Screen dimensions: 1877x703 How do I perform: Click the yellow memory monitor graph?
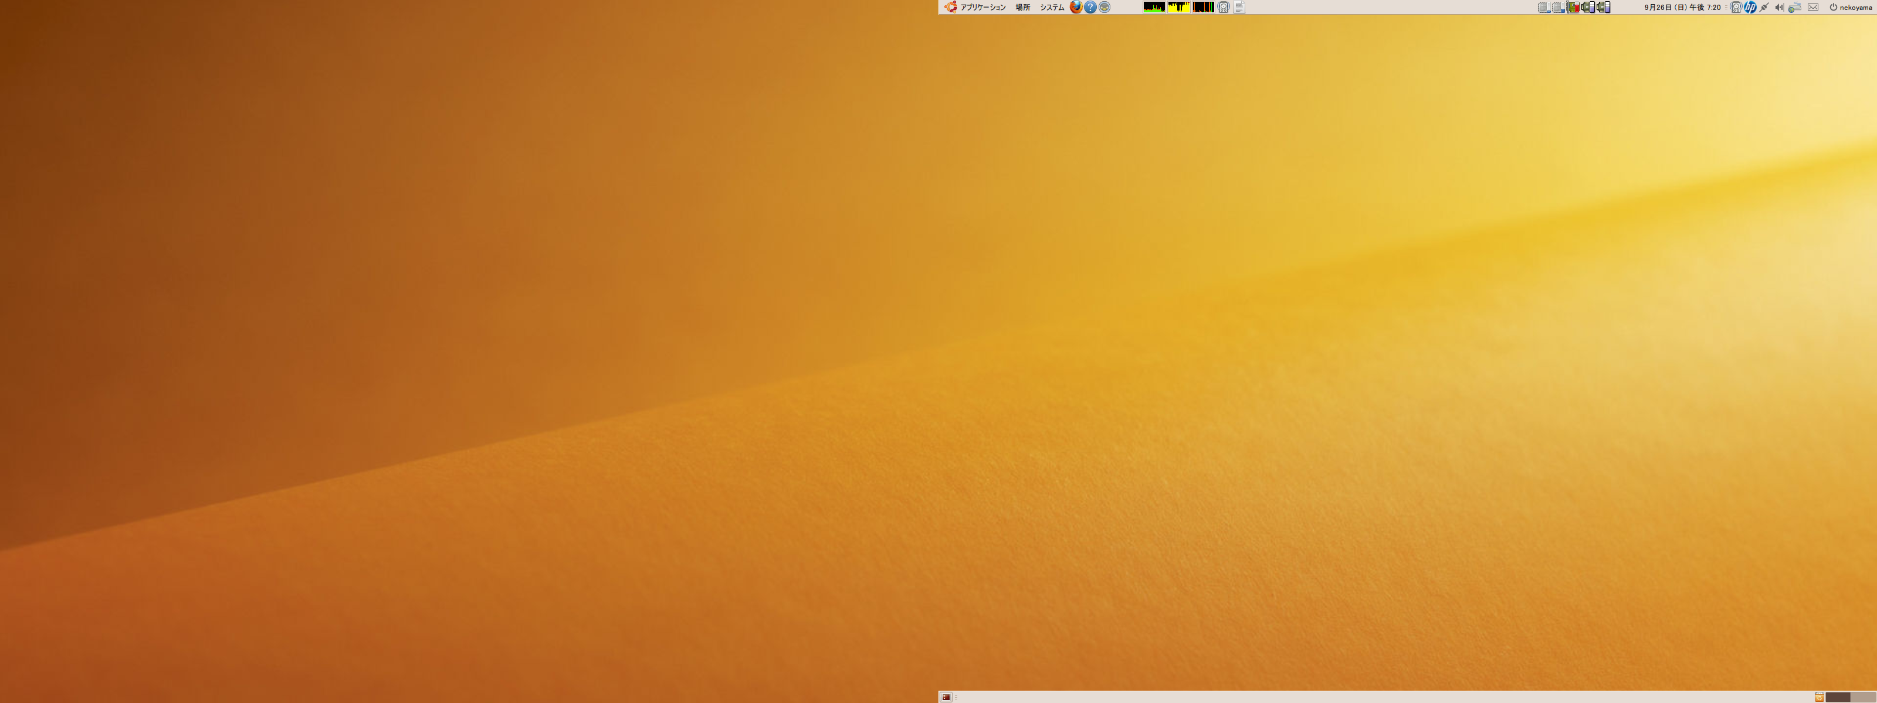1178,7
